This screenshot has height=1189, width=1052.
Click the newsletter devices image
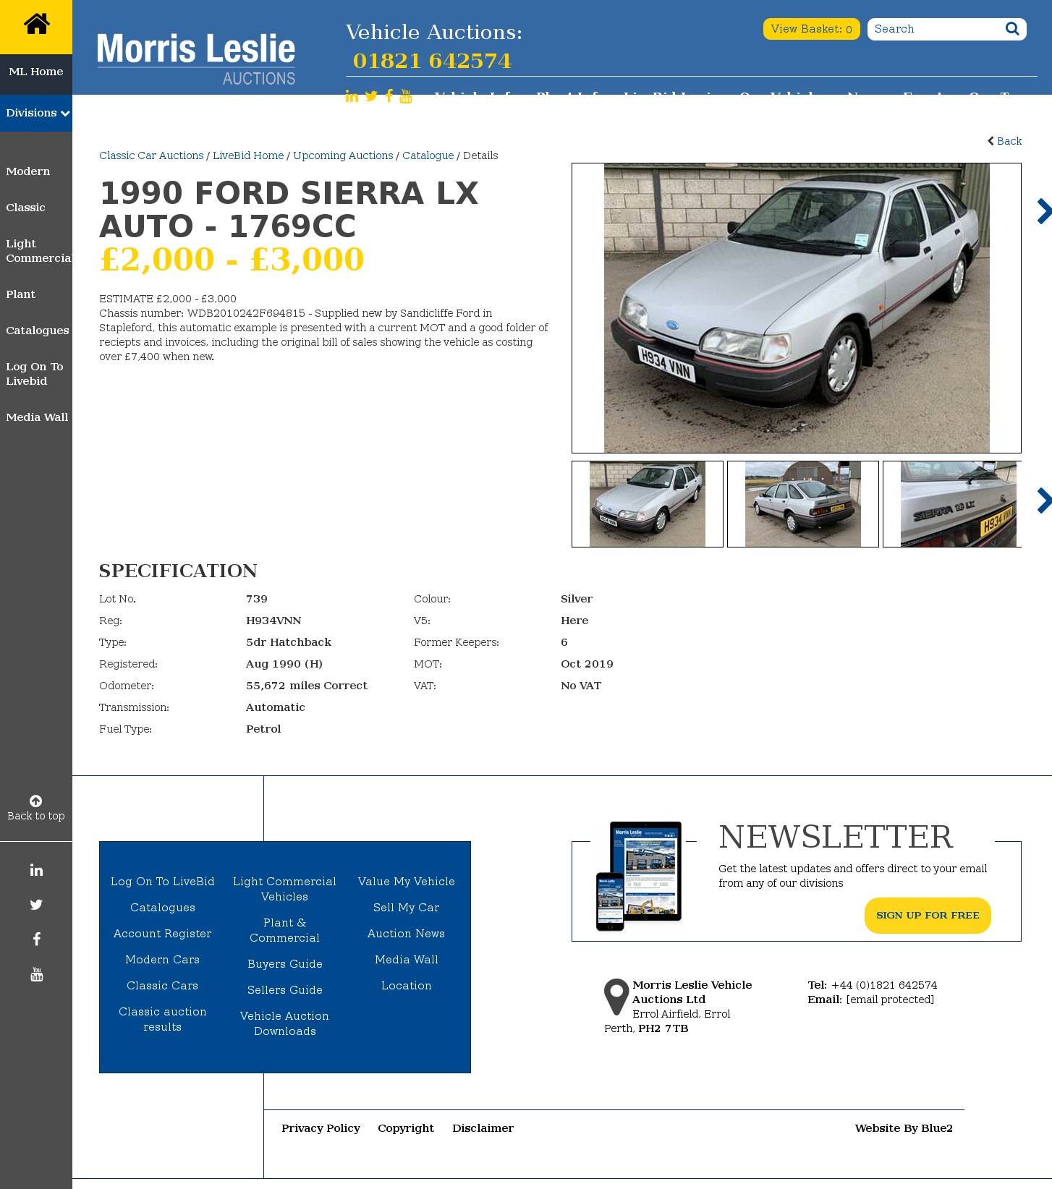639,876
